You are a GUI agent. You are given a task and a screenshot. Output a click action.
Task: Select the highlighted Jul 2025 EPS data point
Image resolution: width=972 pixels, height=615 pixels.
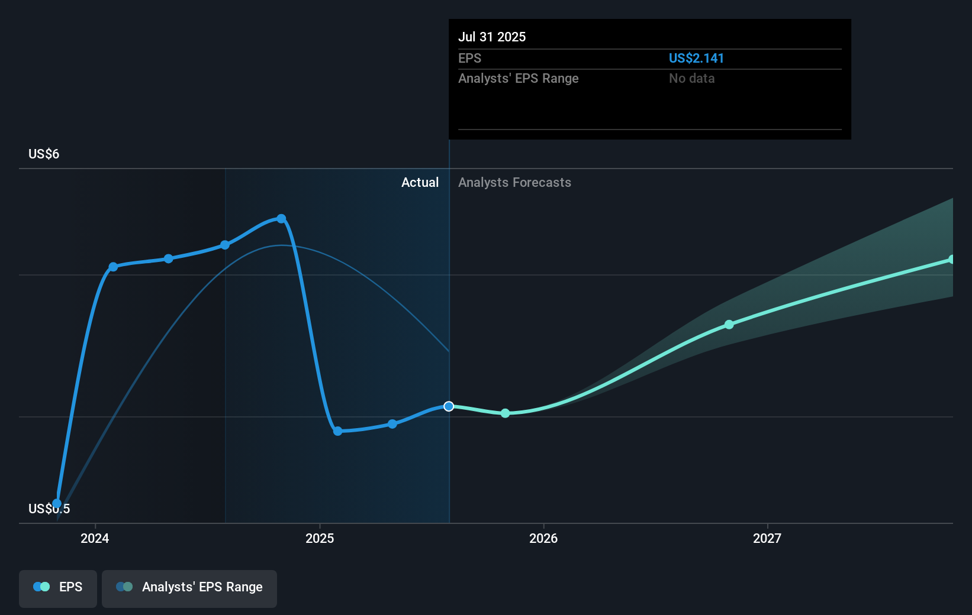(x=449, y=406)
